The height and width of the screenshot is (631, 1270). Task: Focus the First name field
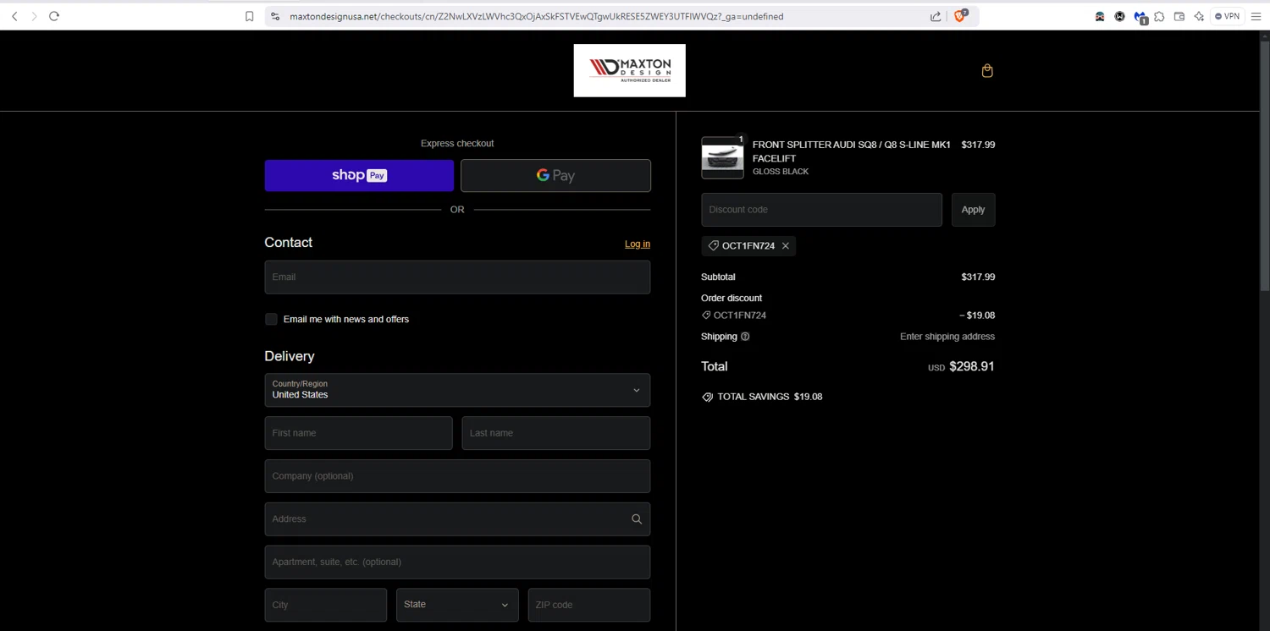[358, 433]
